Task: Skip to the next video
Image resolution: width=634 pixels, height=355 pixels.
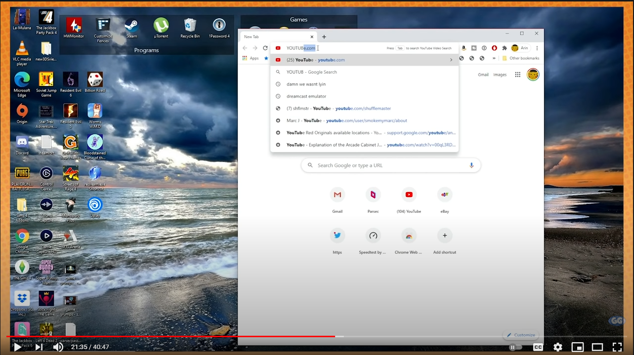Action: (x=39, y=347)
